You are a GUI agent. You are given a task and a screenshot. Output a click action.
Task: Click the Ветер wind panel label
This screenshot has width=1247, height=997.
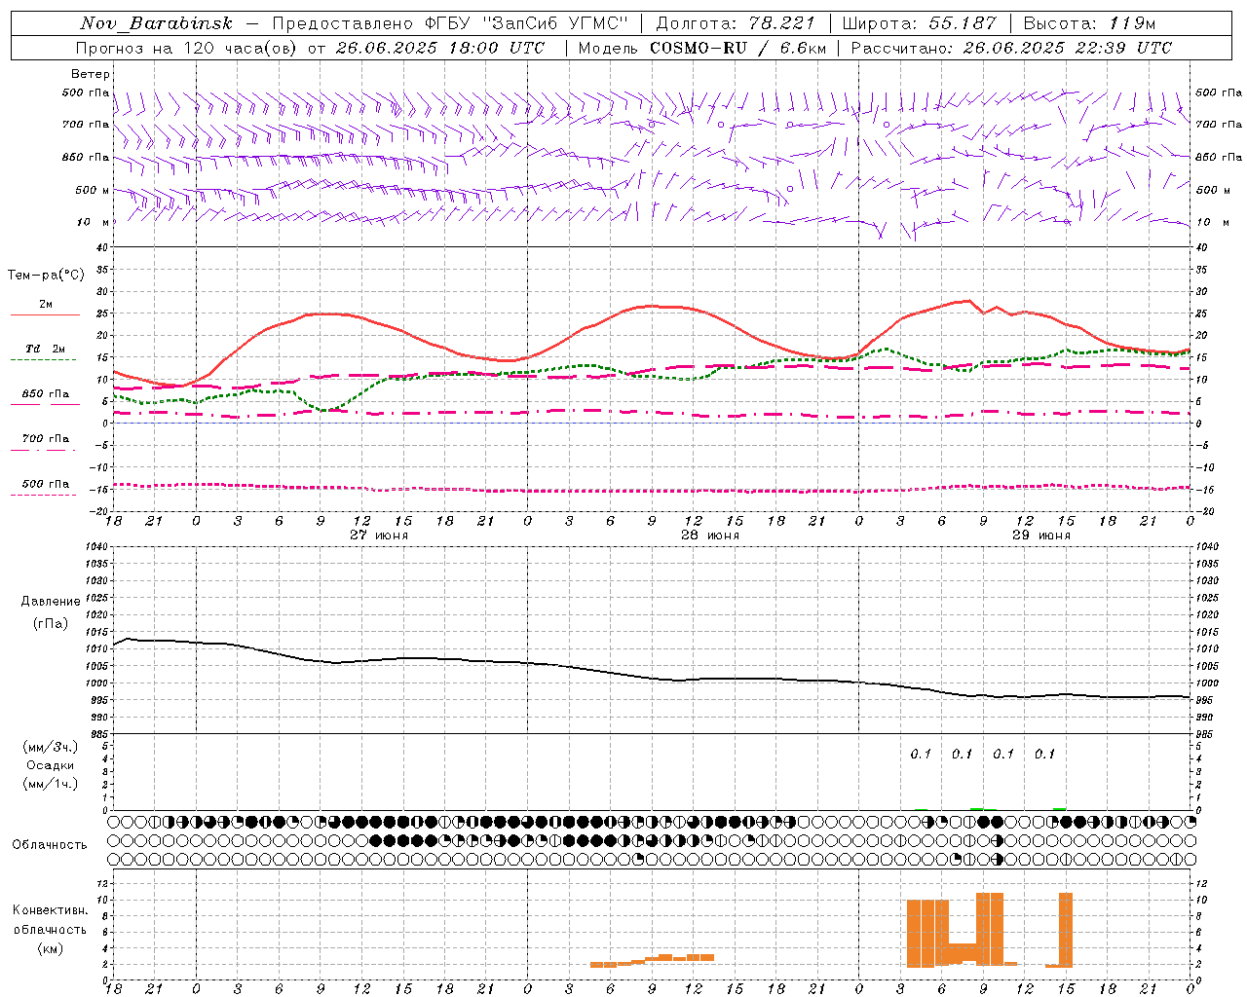pyautogui.click(x=91, y=74)
